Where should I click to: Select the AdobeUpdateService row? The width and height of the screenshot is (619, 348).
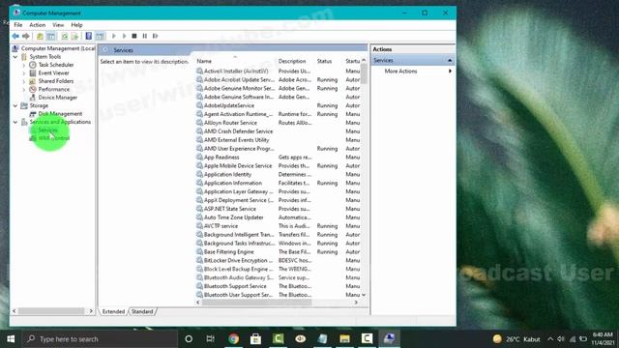(278, 105)
